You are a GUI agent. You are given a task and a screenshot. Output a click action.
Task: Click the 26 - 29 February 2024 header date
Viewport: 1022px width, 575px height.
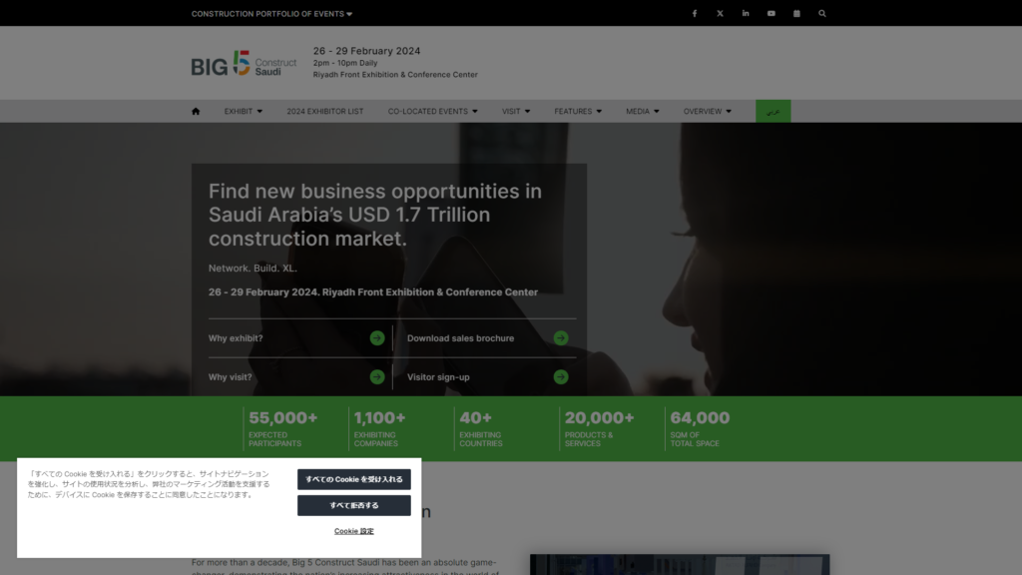366,51
